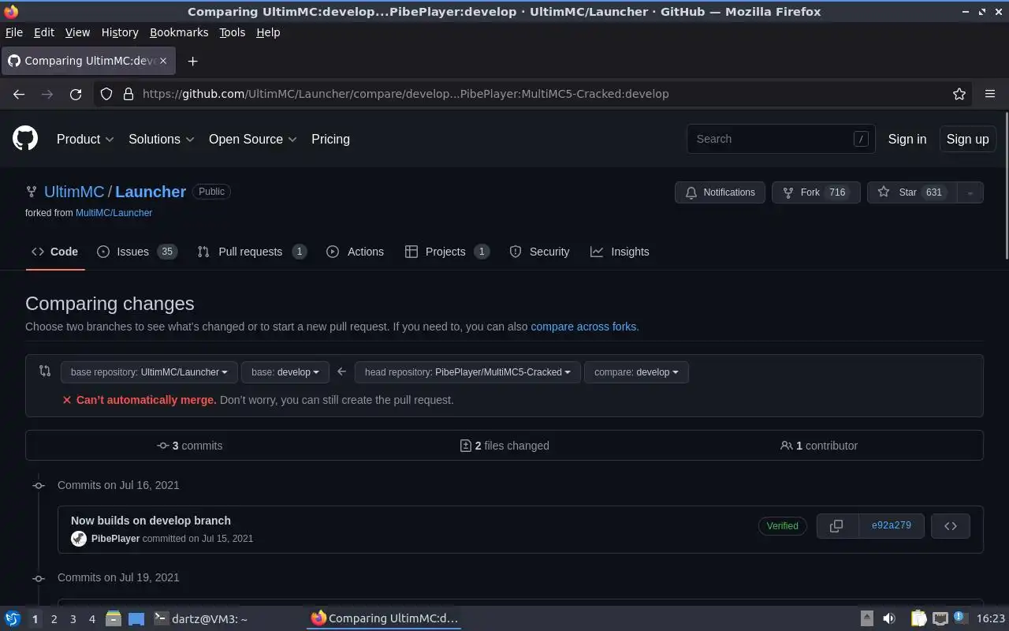The image size is (1009, 631).
Task: Open the Firefox hamburger application menu
Action: coord(990,94)
